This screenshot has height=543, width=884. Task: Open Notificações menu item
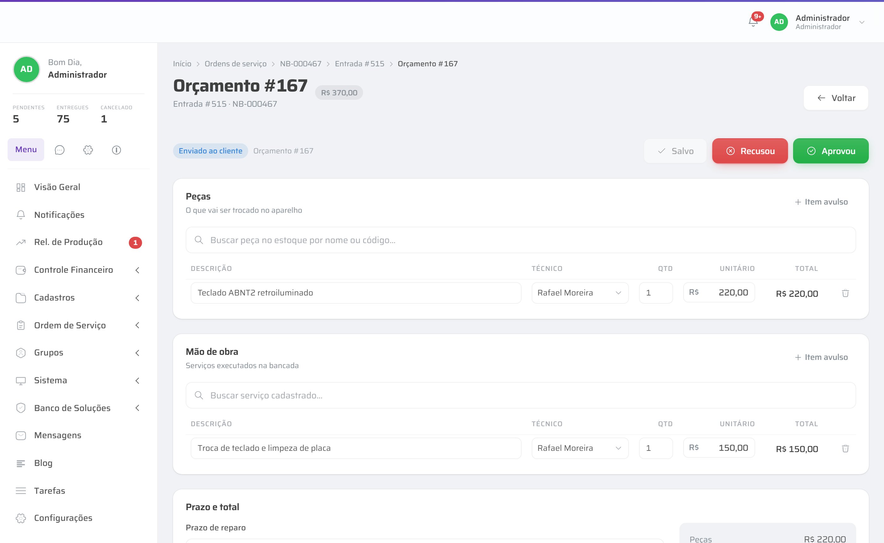pyautogui.click(x=78, y=215)
